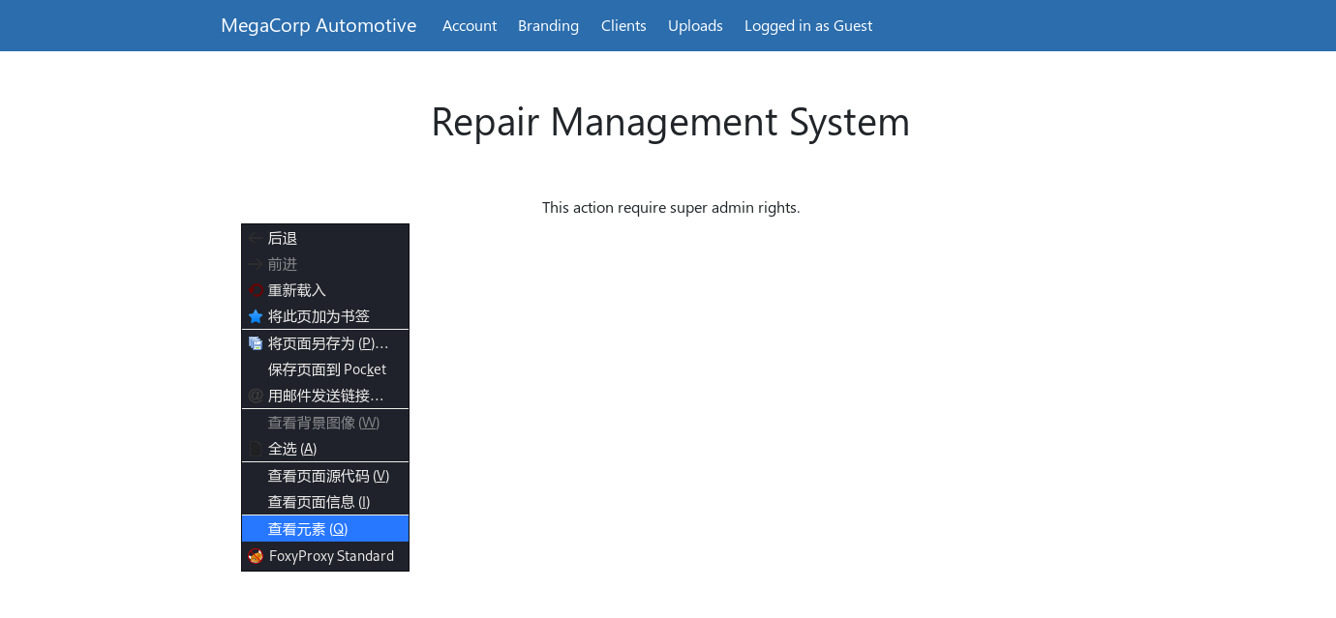
Task: Open the Uploads navigation link
Action: pos(695,25)
